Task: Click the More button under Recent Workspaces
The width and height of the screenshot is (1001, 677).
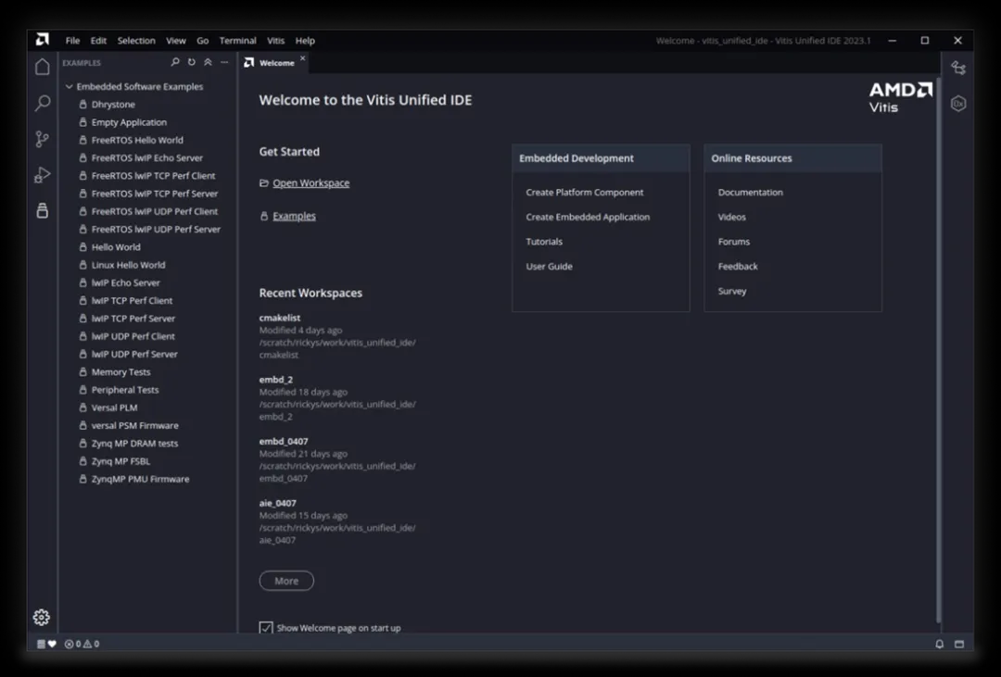Action: pos(286,581)
